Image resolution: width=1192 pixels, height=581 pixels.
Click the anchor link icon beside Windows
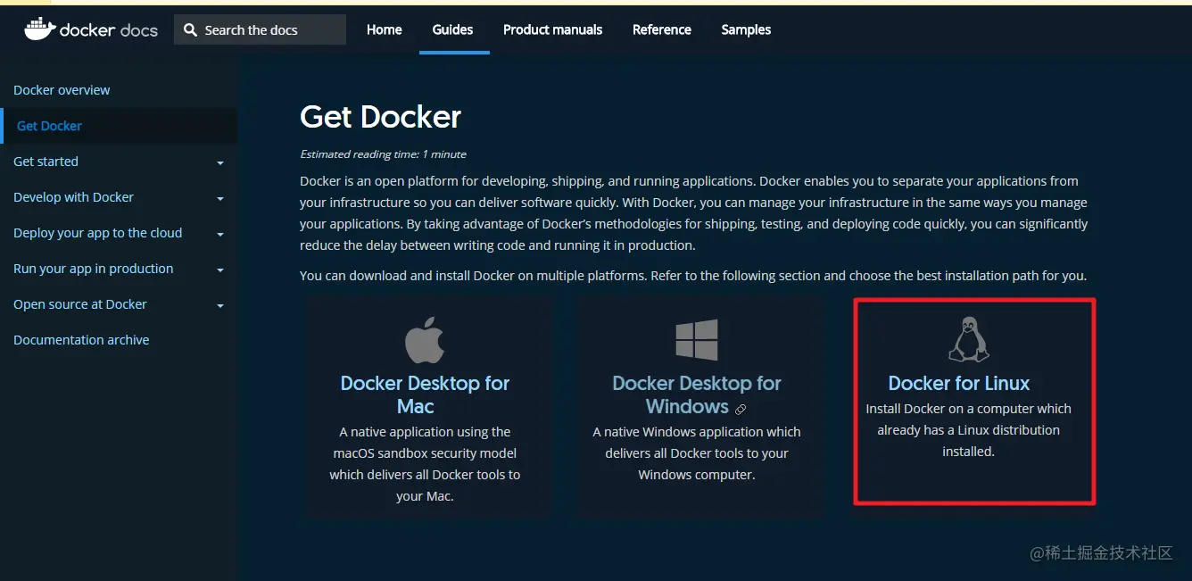pyautogui.click(x=740, y=409)
